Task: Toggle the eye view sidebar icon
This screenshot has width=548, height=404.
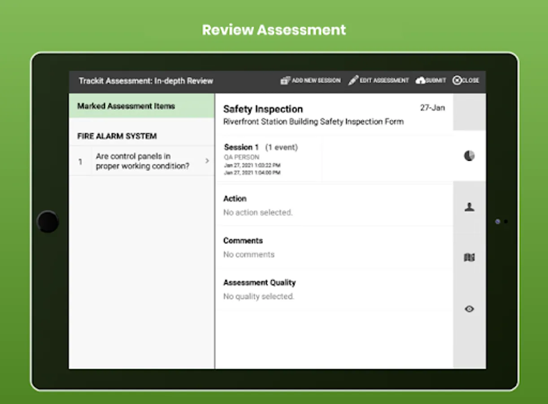Action: point(469,309)
